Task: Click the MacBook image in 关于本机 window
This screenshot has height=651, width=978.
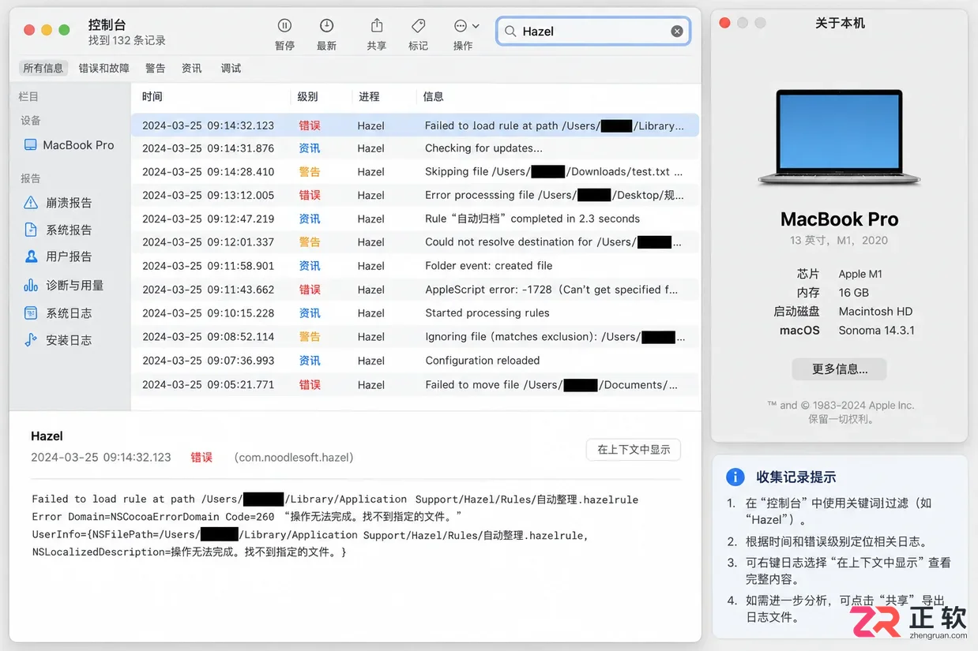Action: (x=839, y=138)
